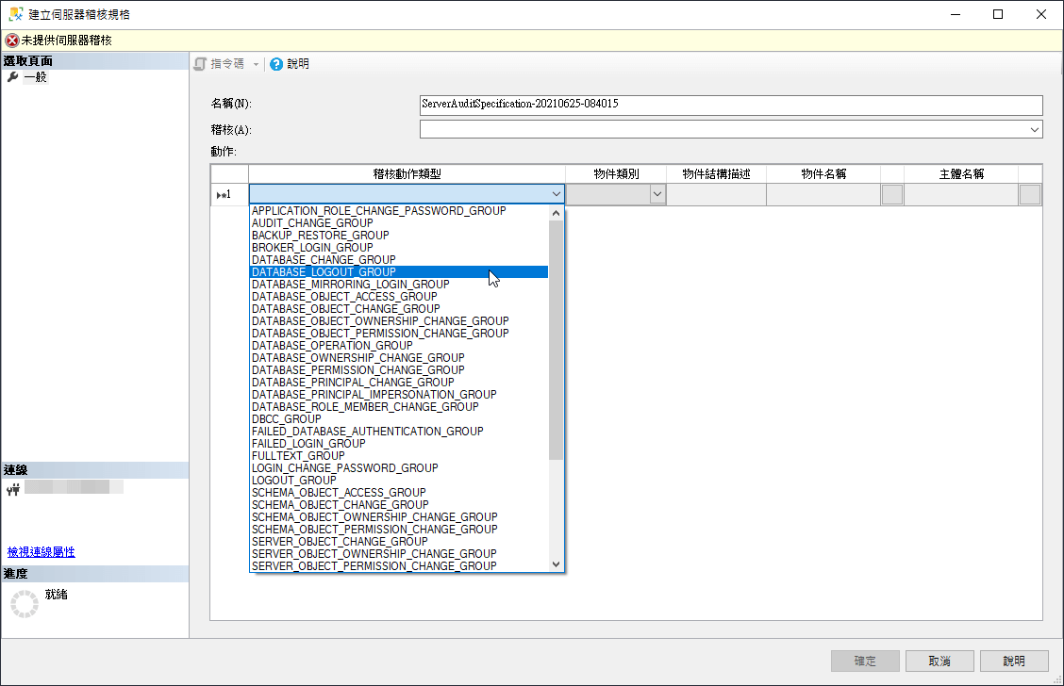Click the Script (指令碼) toolbar icon

point(200,64)
